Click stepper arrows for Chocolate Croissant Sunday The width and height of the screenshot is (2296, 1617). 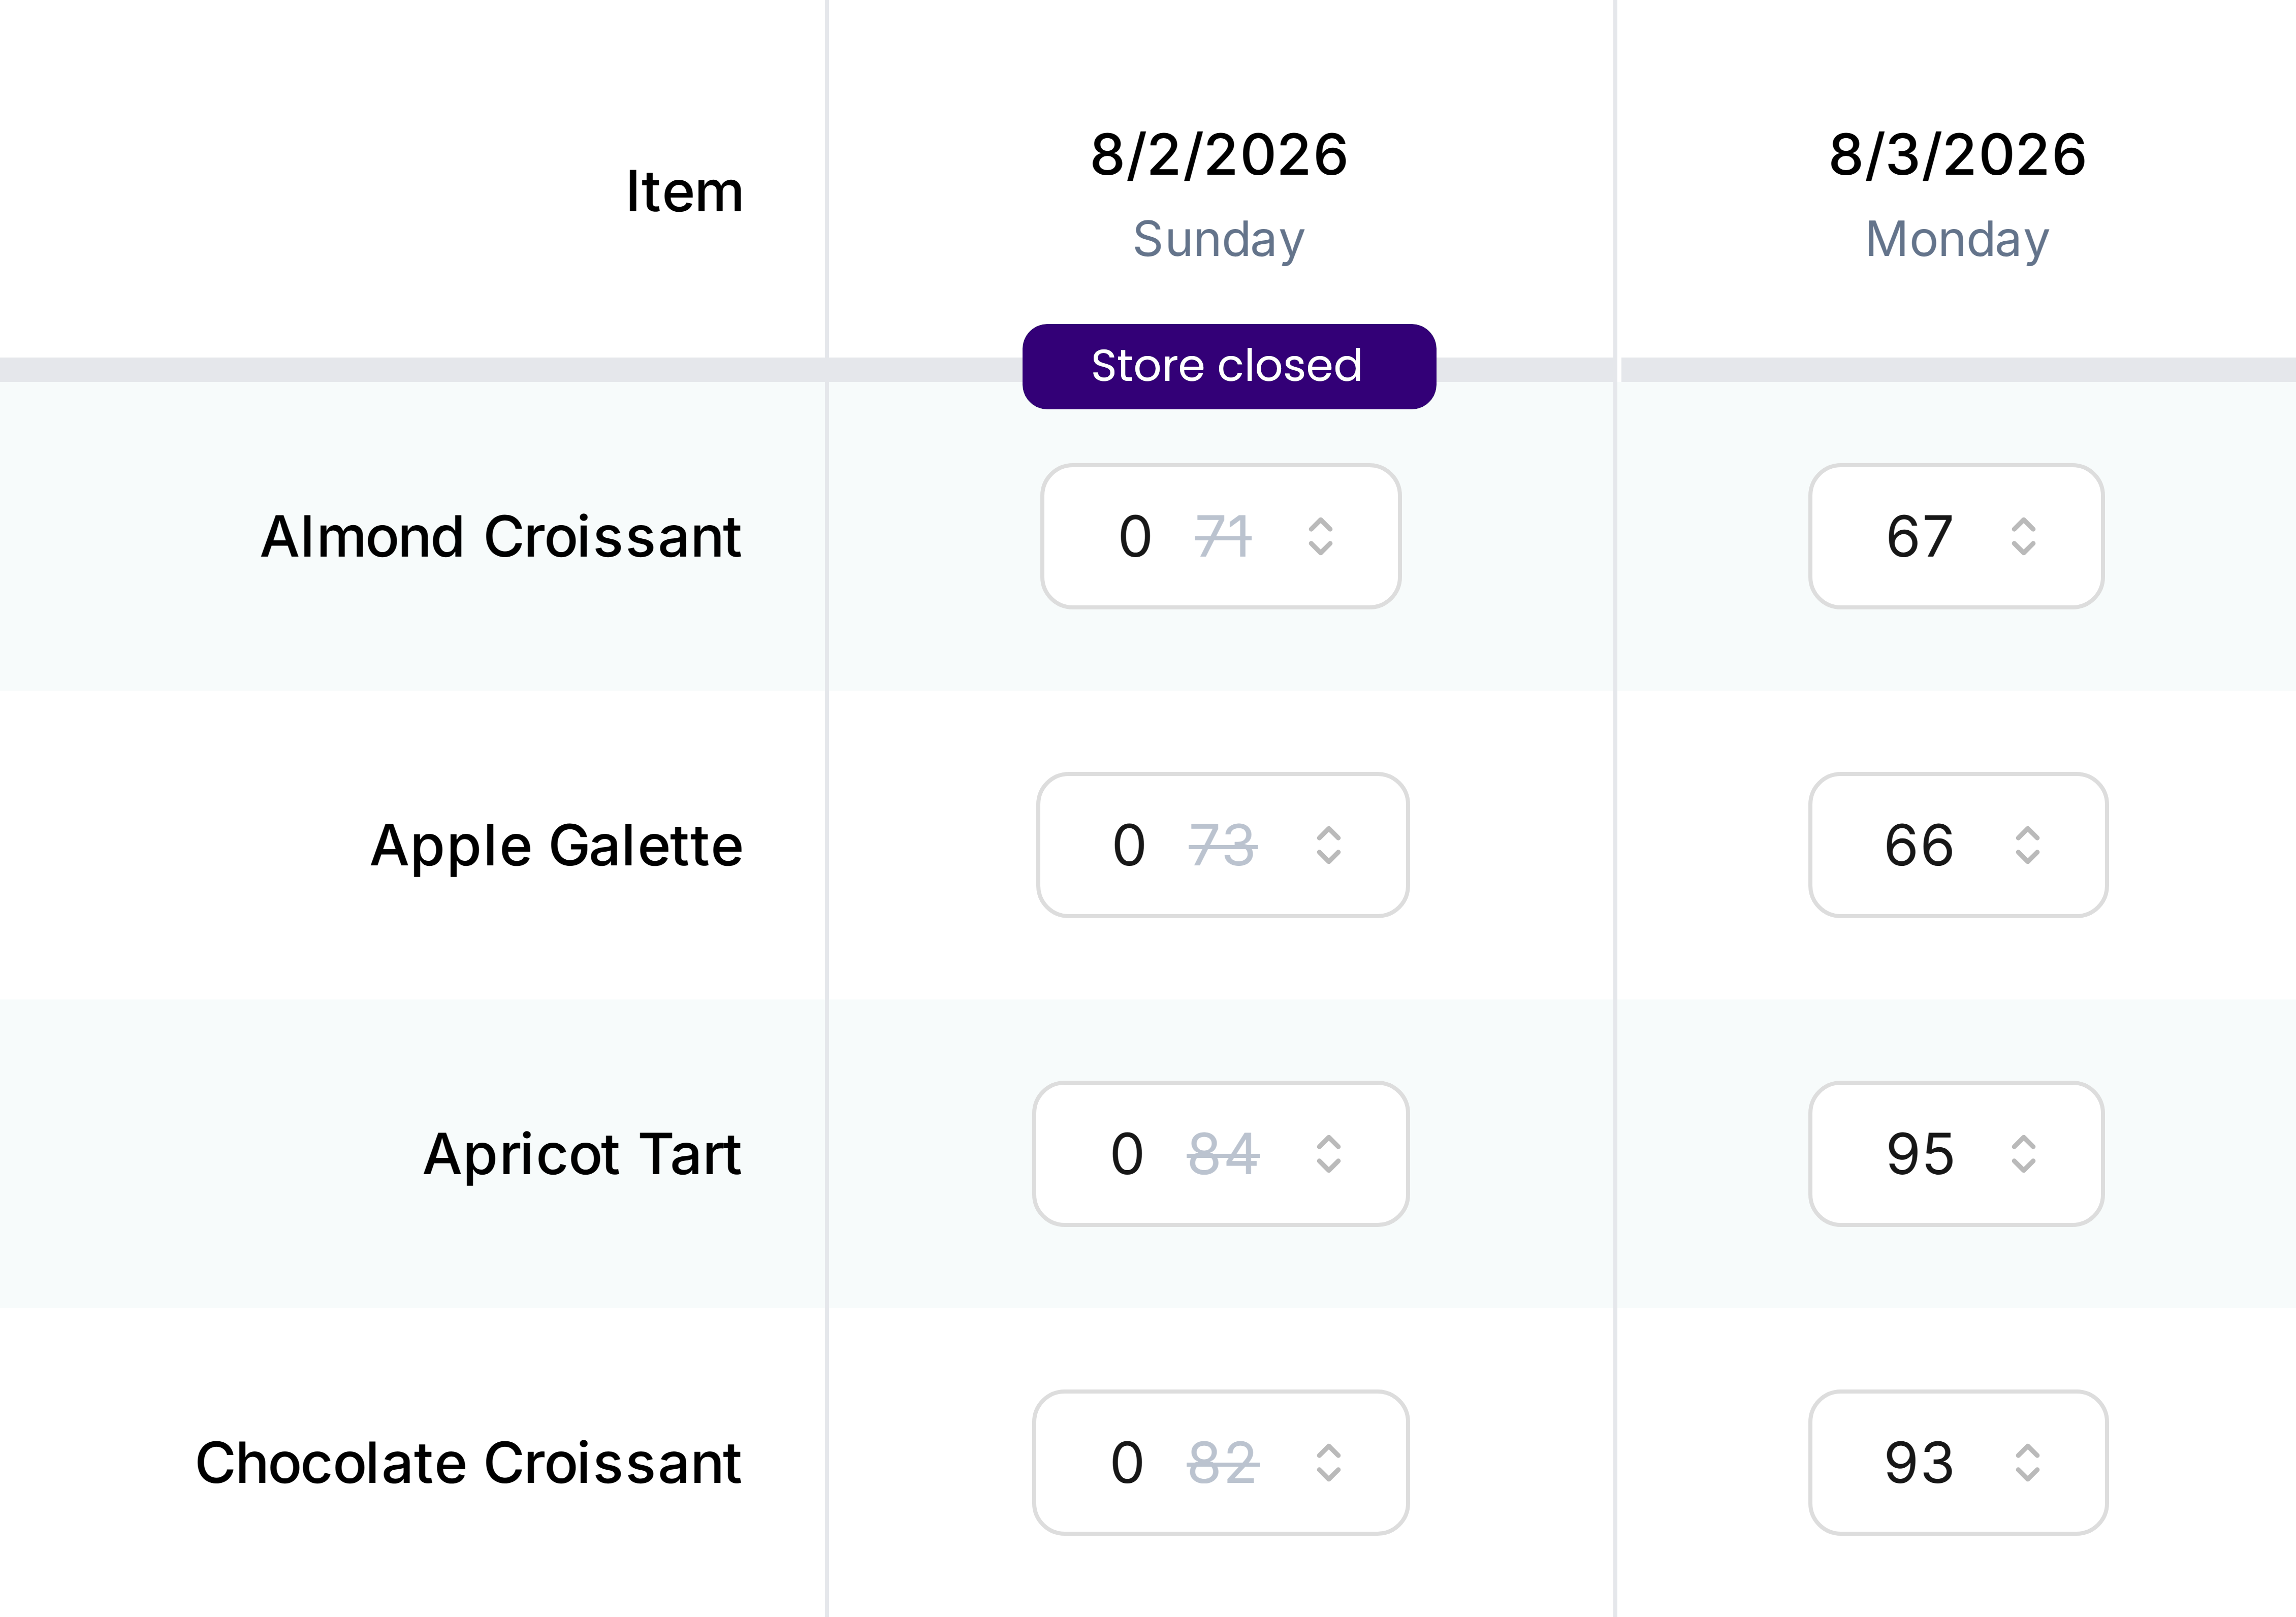click(1328, 1463)
